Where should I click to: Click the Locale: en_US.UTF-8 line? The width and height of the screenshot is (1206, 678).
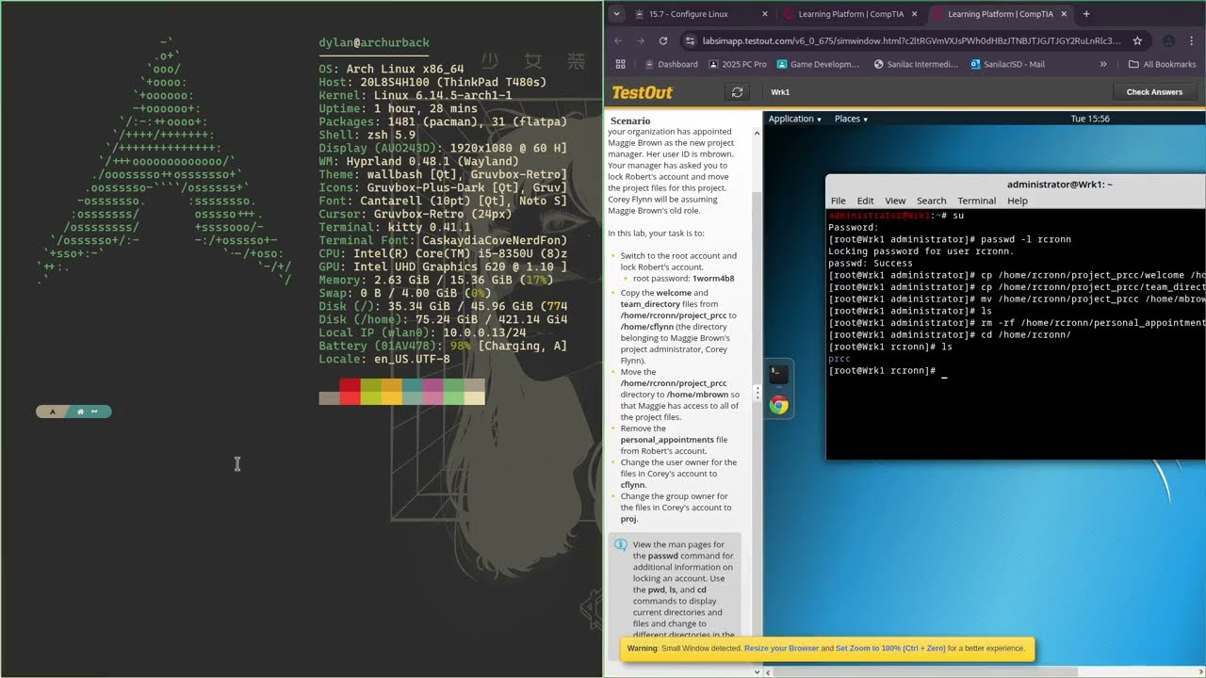coord(384,359)
